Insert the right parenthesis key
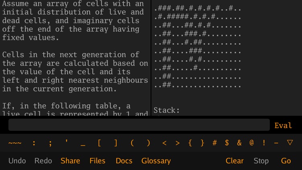Viewport: 302px width, 170px height. pyautogui.click(x=148, y=143)
